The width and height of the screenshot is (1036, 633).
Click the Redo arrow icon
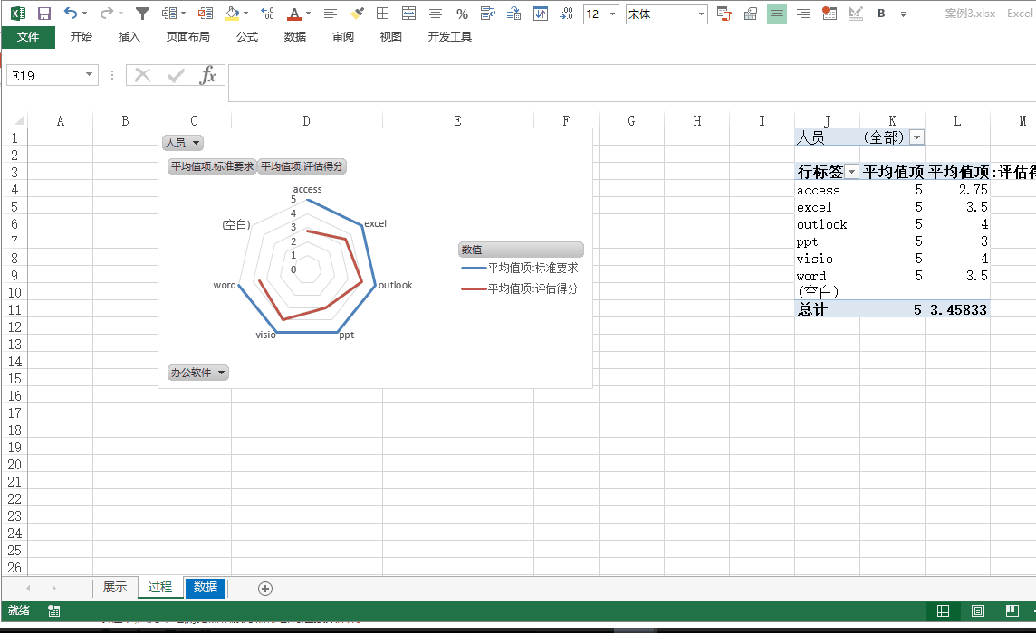[106, 14]
